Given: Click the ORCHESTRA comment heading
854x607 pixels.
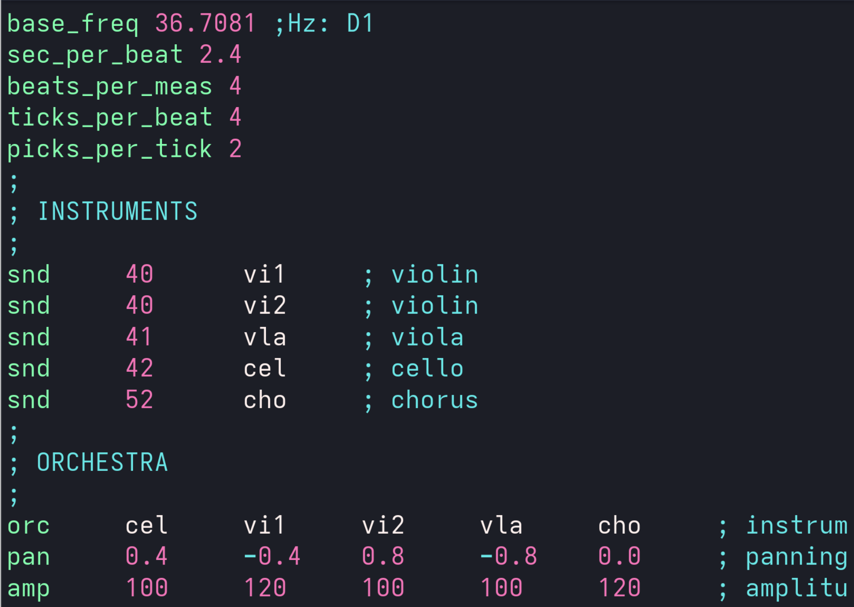Looking at the screenshot, I should pos(102,463).
